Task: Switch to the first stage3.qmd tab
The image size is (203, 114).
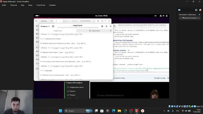Action: click(x=58, y=31)
